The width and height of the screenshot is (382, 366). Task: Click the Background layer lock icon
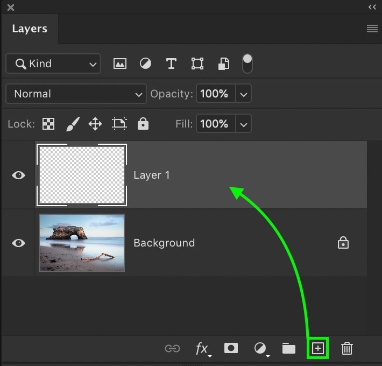tap(343, 243)
